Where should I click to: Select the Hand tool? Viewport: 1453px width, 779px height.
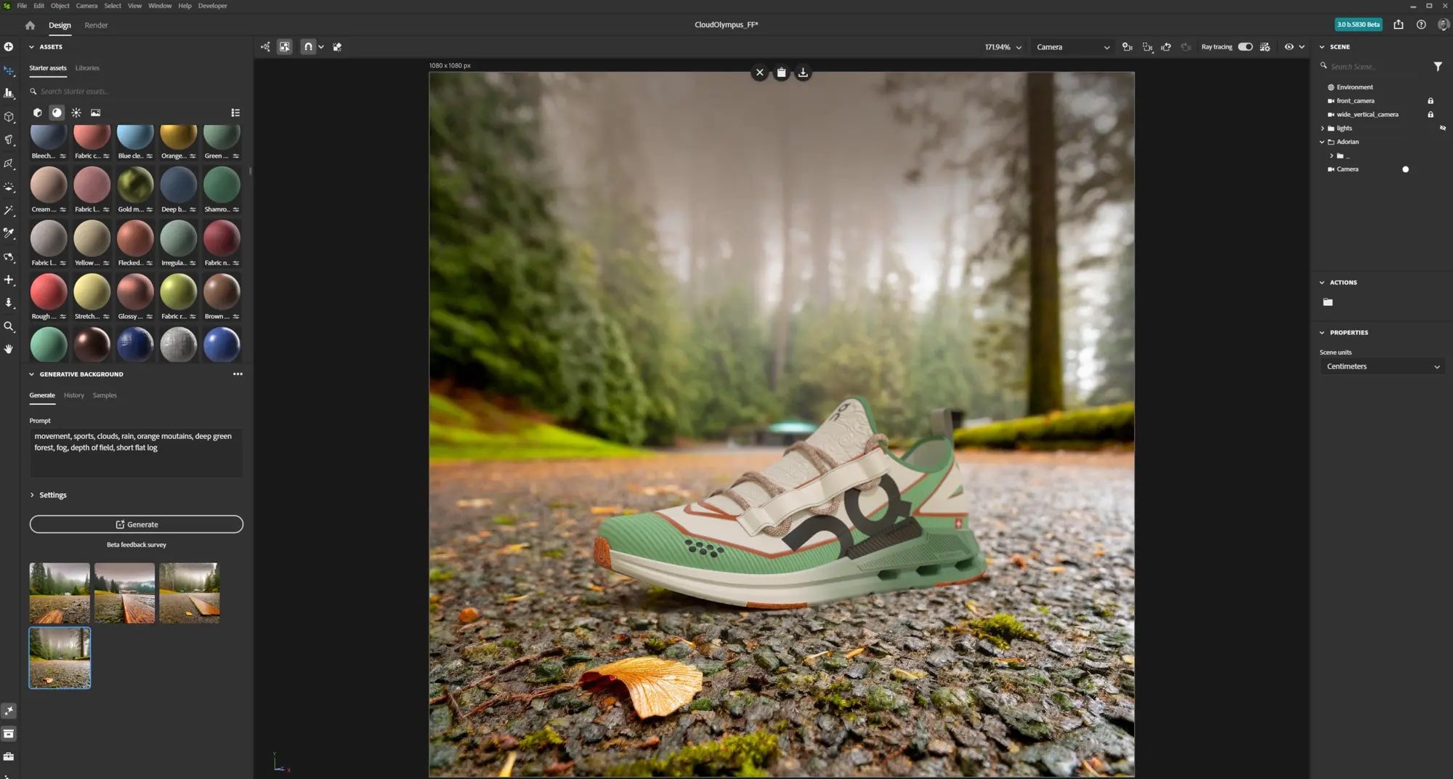(x=9, y=349)
